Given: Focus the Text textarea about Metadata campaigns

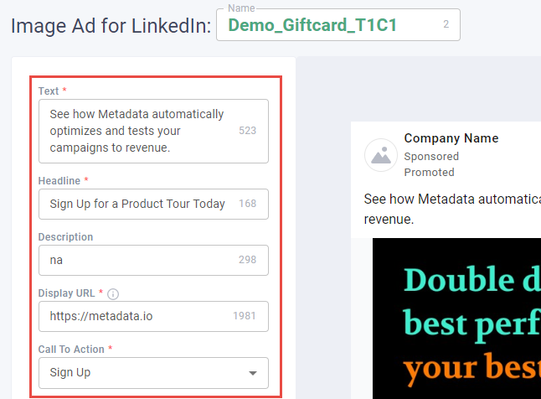Looking at the screenshot, I should click(138, 131).
